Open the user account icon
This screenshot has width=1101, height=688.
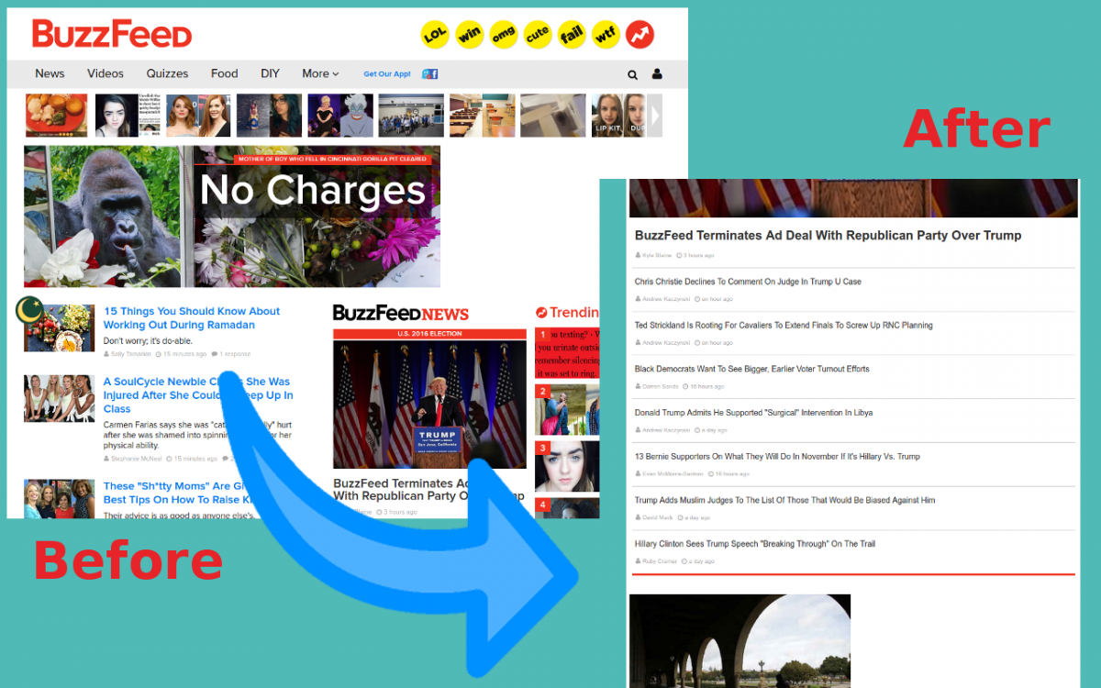click(x=657, y=74)
